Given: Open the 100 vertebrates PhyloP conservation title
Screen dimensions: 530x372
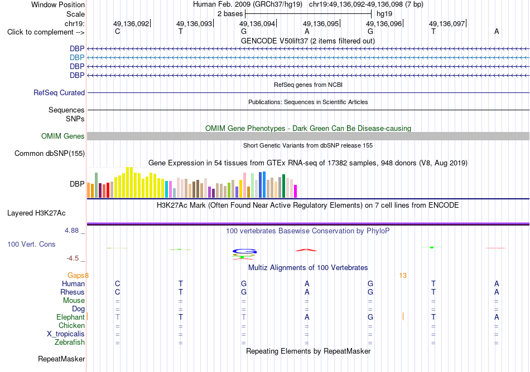Looking at the screenshot, I should 308,231.
